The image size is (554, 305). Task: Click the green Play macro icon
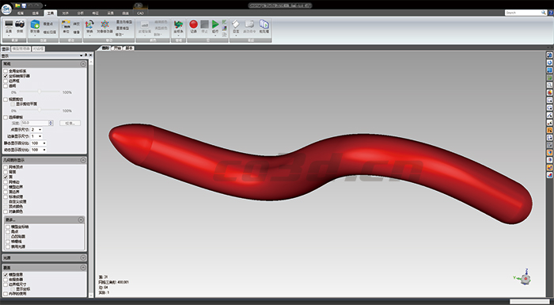click(215, 24)
